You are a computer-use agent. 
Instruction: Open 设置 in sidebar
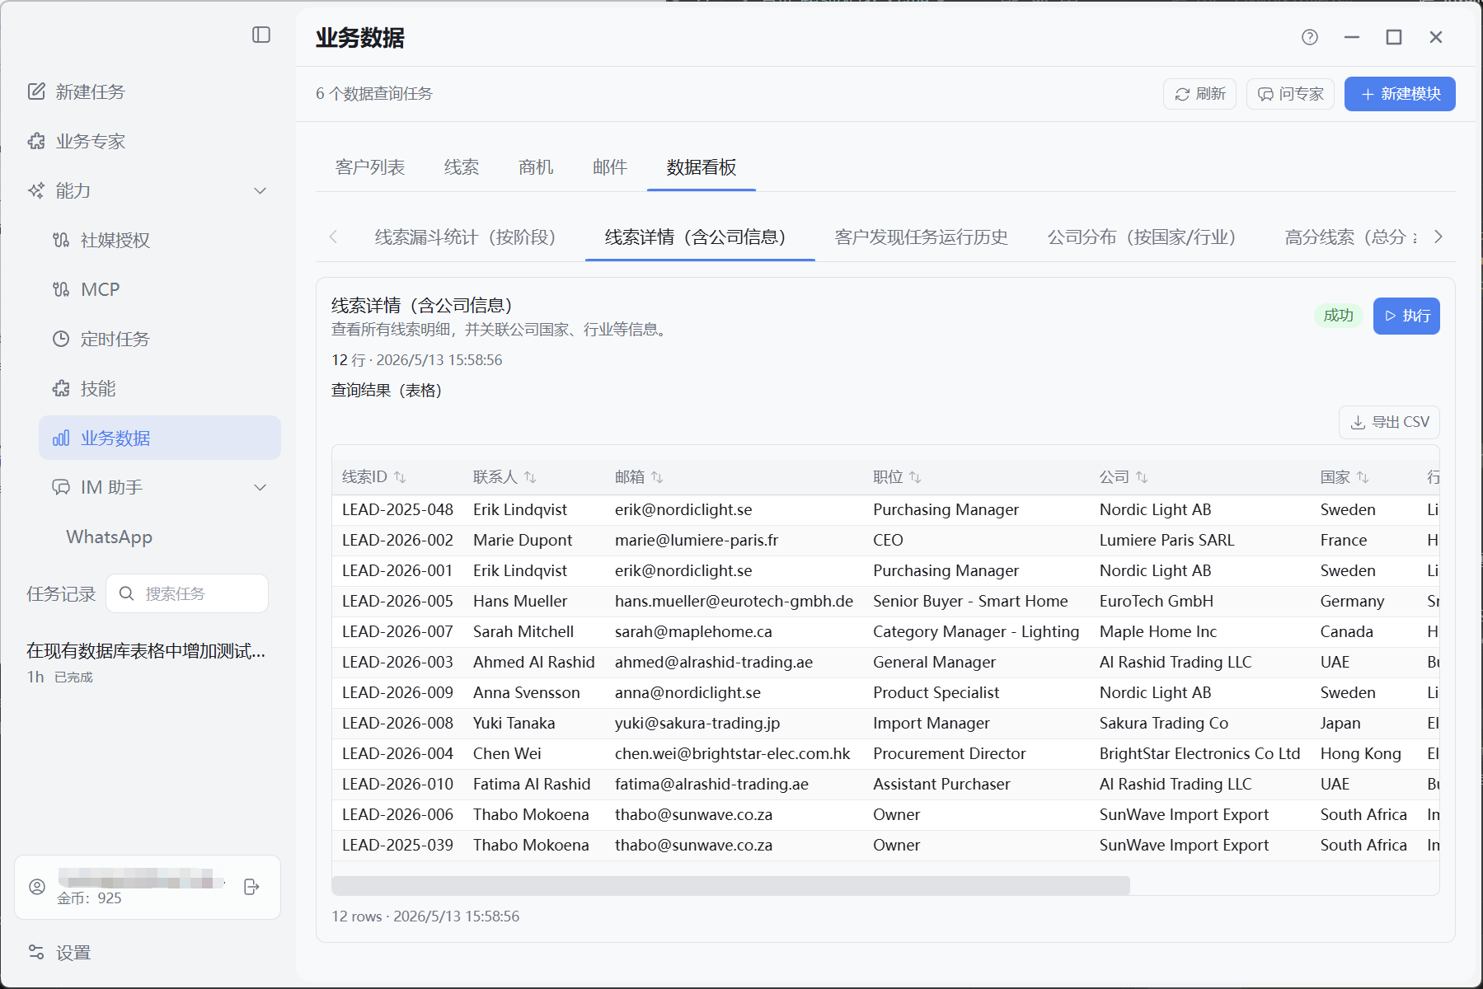click(73, 953)
